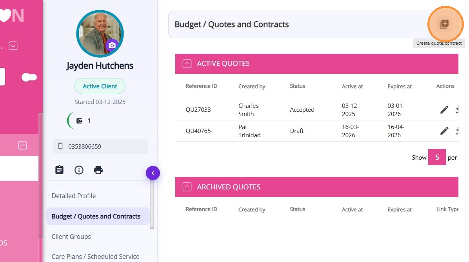Collapse the pink sidebar menu section
This screenshot has width=469, height=262.
[x=23, y=145]
